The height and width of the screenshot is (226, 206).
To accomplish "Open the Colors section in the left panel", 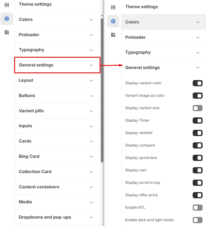I will click(57, 20).
